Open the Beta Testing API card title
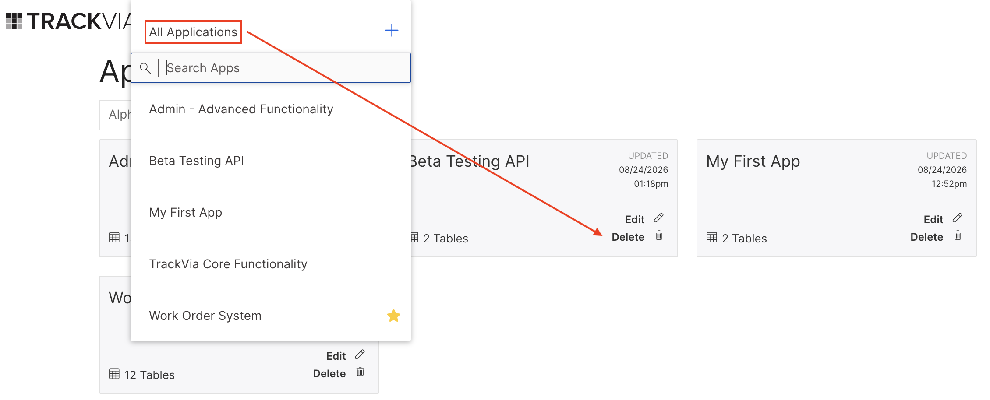990x400 pixels. click(470, 161)
